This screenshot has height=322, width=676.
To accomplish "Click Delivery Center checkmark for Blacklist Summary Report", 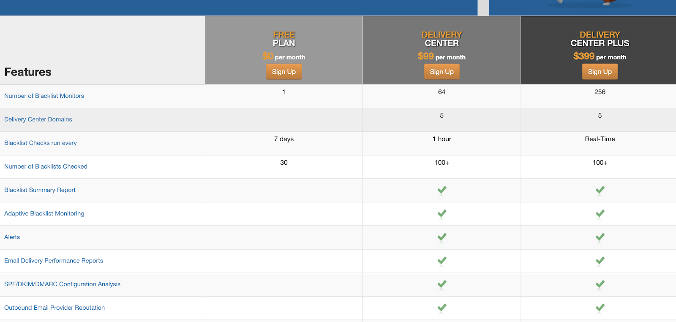I will coord(442,190).
